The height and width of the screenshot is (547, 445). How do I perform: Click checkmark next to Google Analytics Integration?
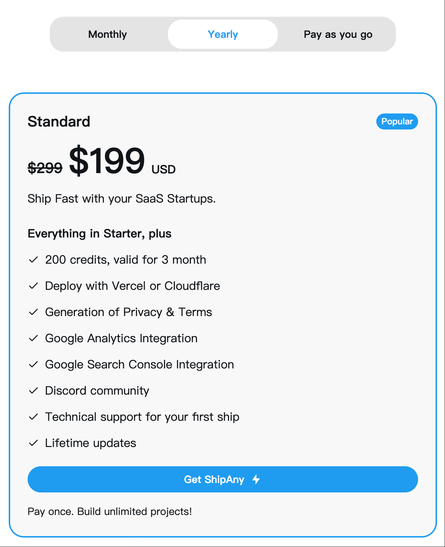pos(33,338)
